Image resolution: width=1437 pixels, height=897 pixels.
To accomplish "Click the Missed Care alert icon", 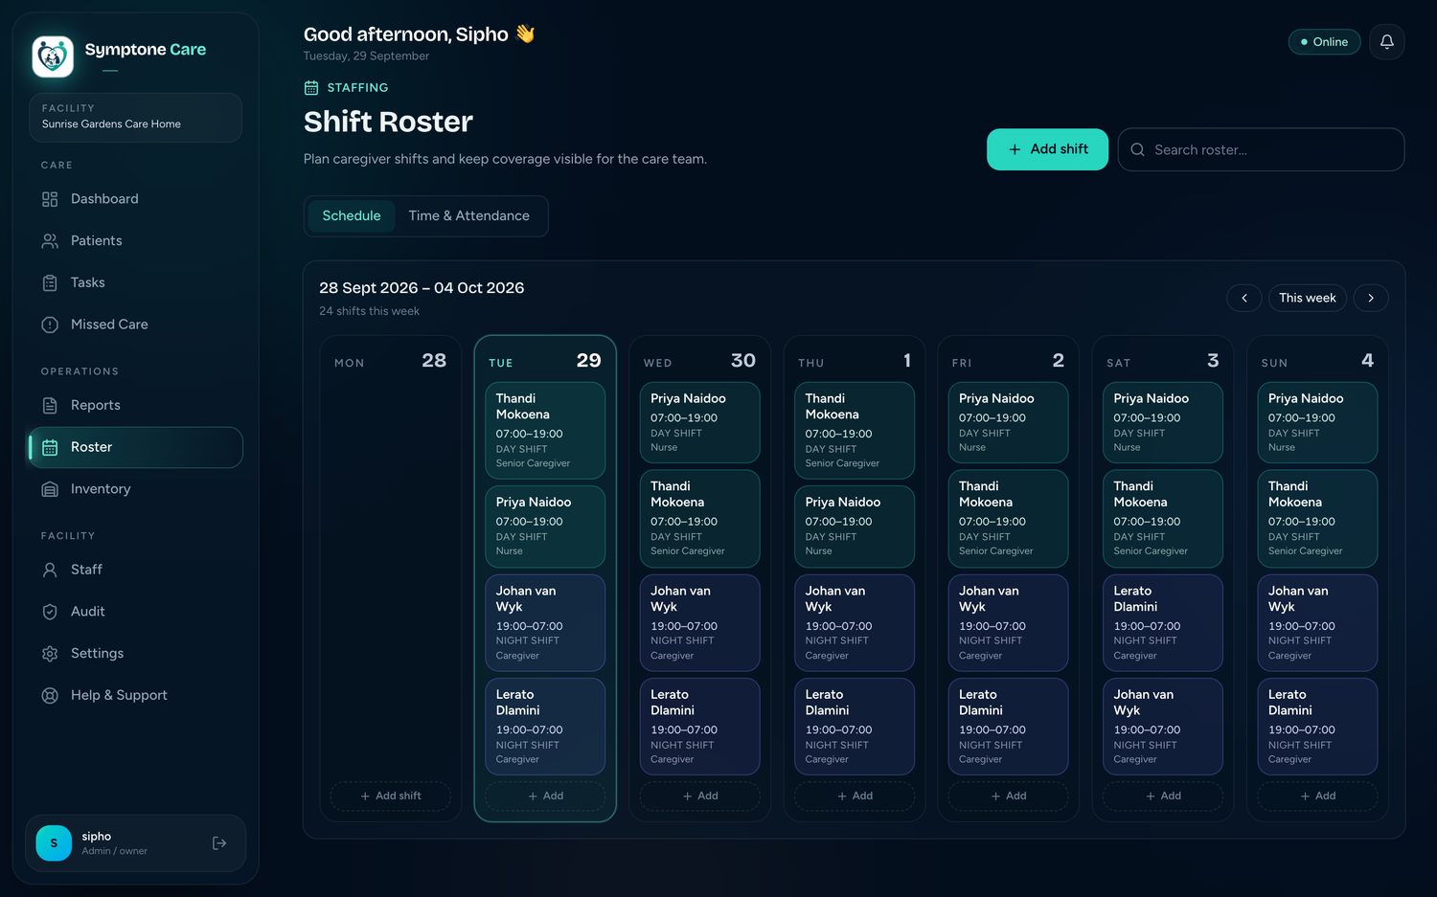I will point(50,325).
